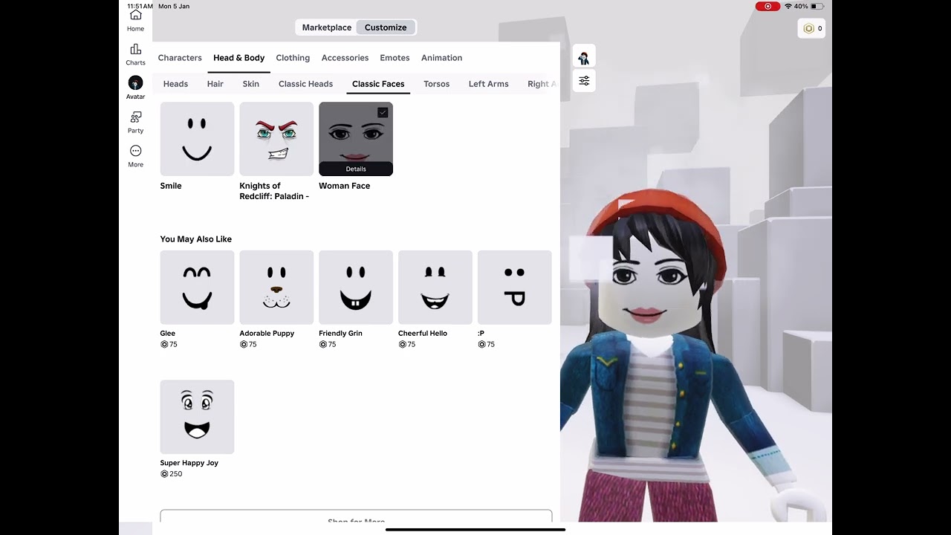The width and height of the screenshot is (951, 535).
Task: View the Glee face item
Action: [x=197, y=288]
